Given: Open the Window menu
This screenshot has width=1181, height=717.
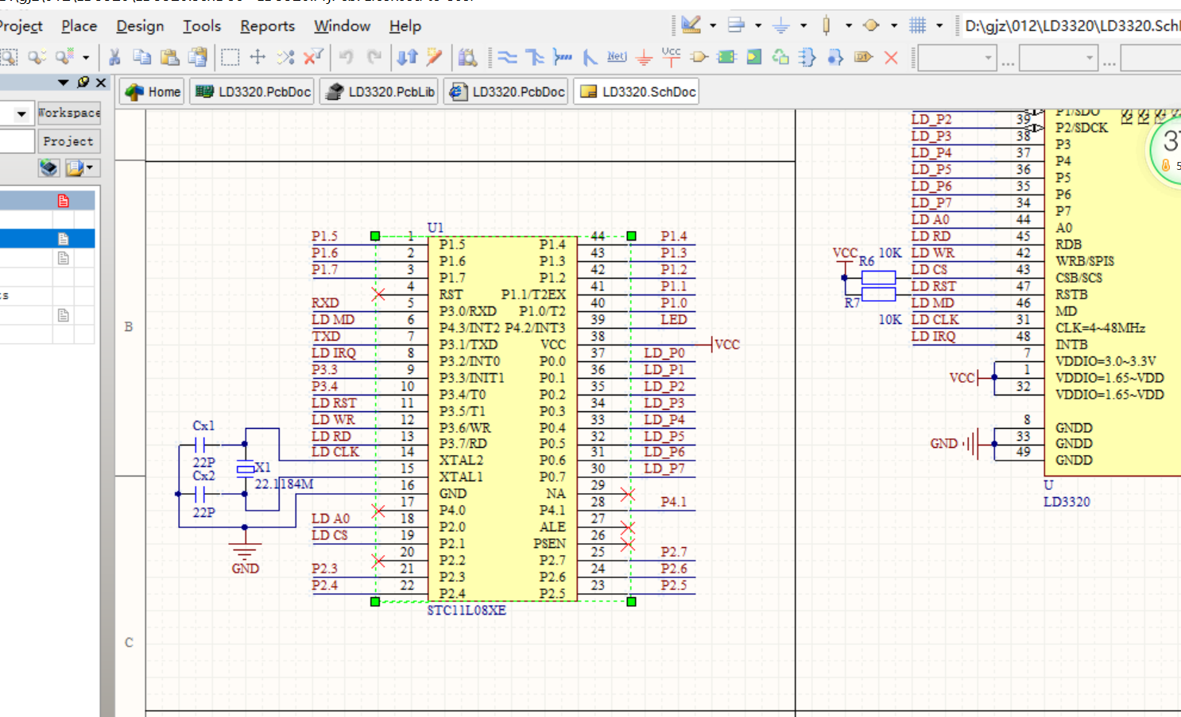Looking at the screenshot, I should (342, 26).
